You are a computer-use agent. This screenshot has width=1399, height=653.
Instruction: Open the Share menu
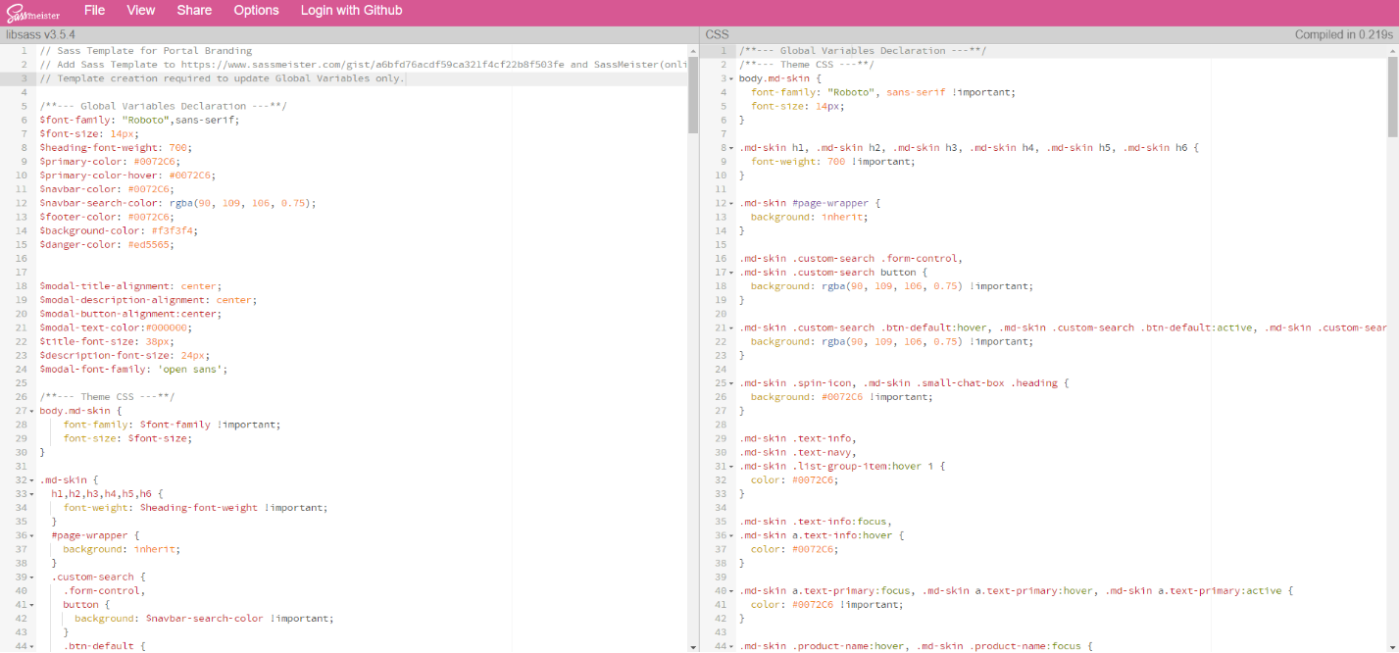point(194,10)
